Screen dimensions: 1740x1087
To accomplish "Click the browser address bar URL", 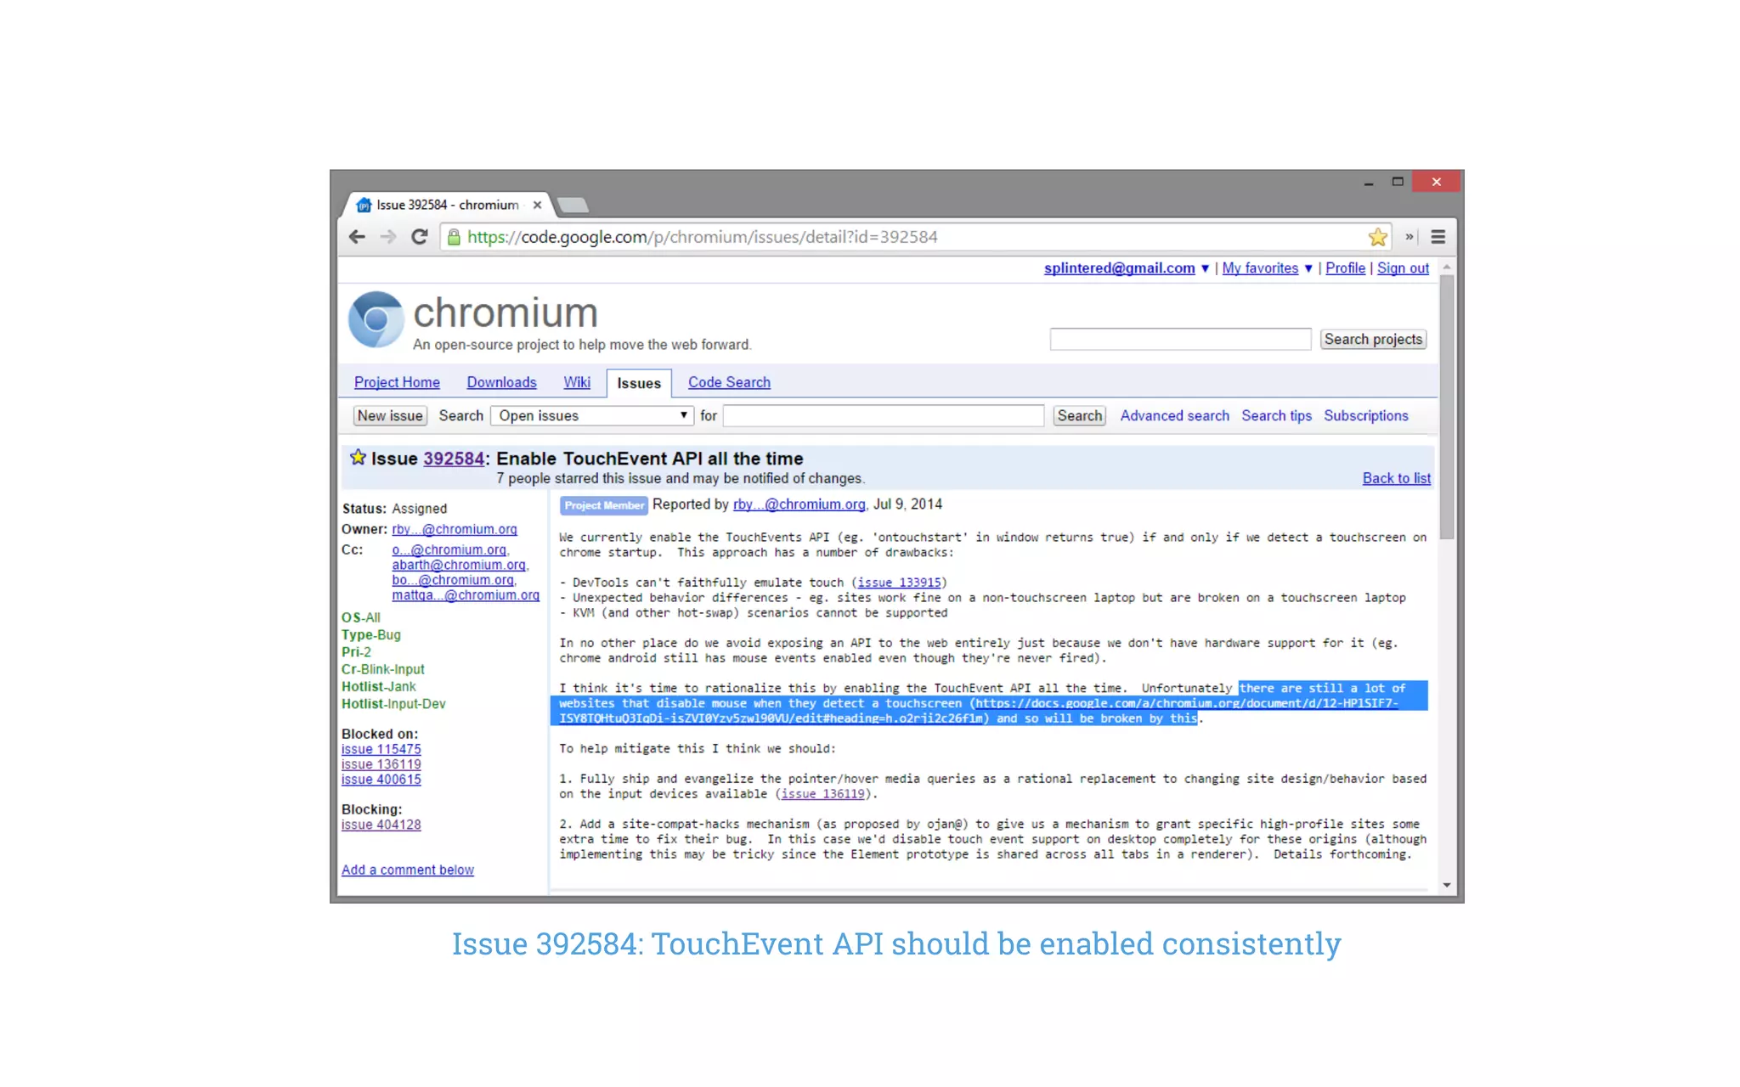I will (702, 237).
